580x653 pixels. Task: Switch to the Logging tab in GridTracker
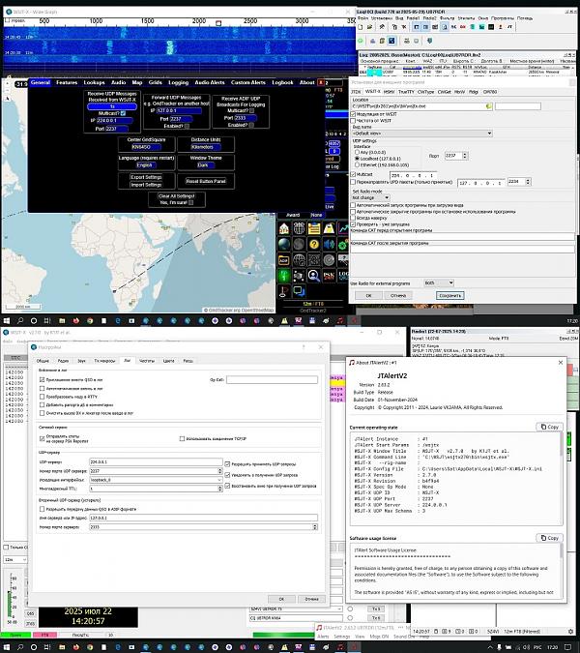(181, 83)
